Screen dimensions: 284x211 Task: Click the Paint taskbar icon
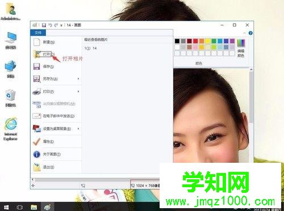coord(47,207)
